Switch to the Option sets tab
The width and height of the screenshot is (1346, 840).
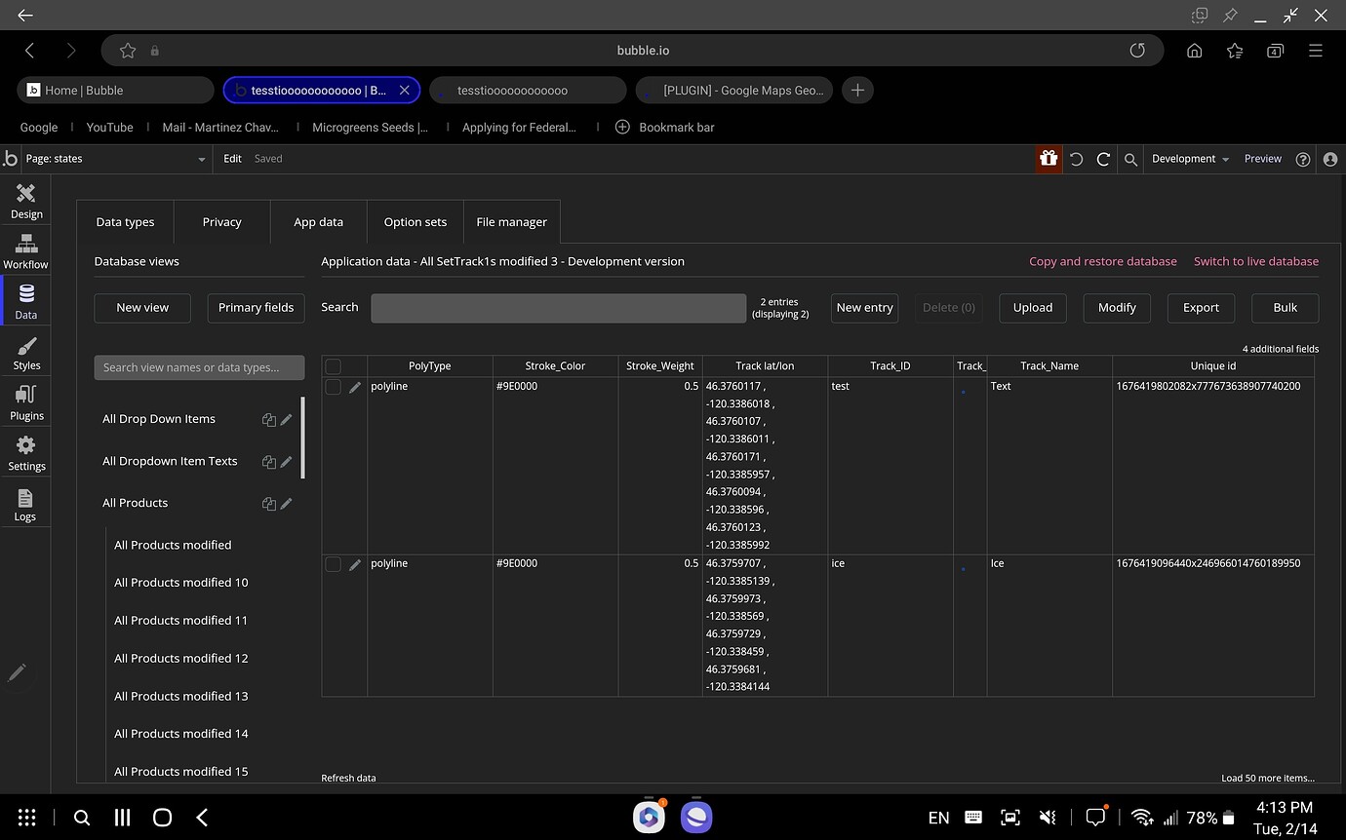click(x=415, y=221)
